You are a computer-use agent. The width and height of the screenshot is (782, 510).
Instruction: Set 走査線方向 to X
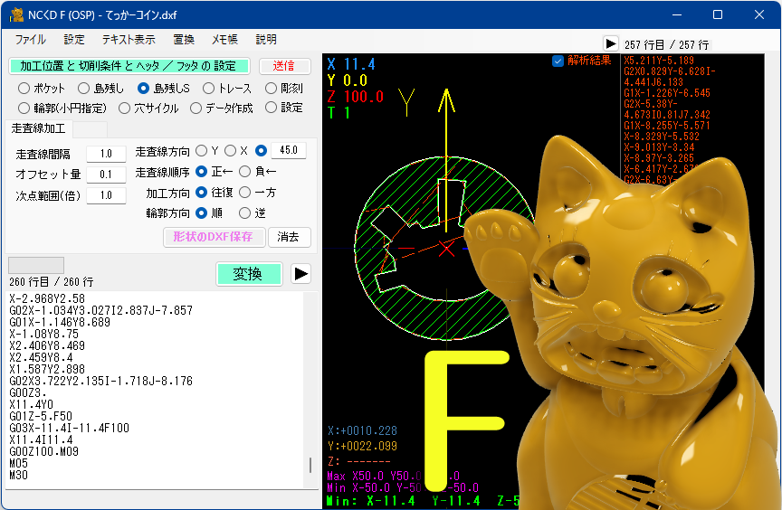tap(231, 150)
